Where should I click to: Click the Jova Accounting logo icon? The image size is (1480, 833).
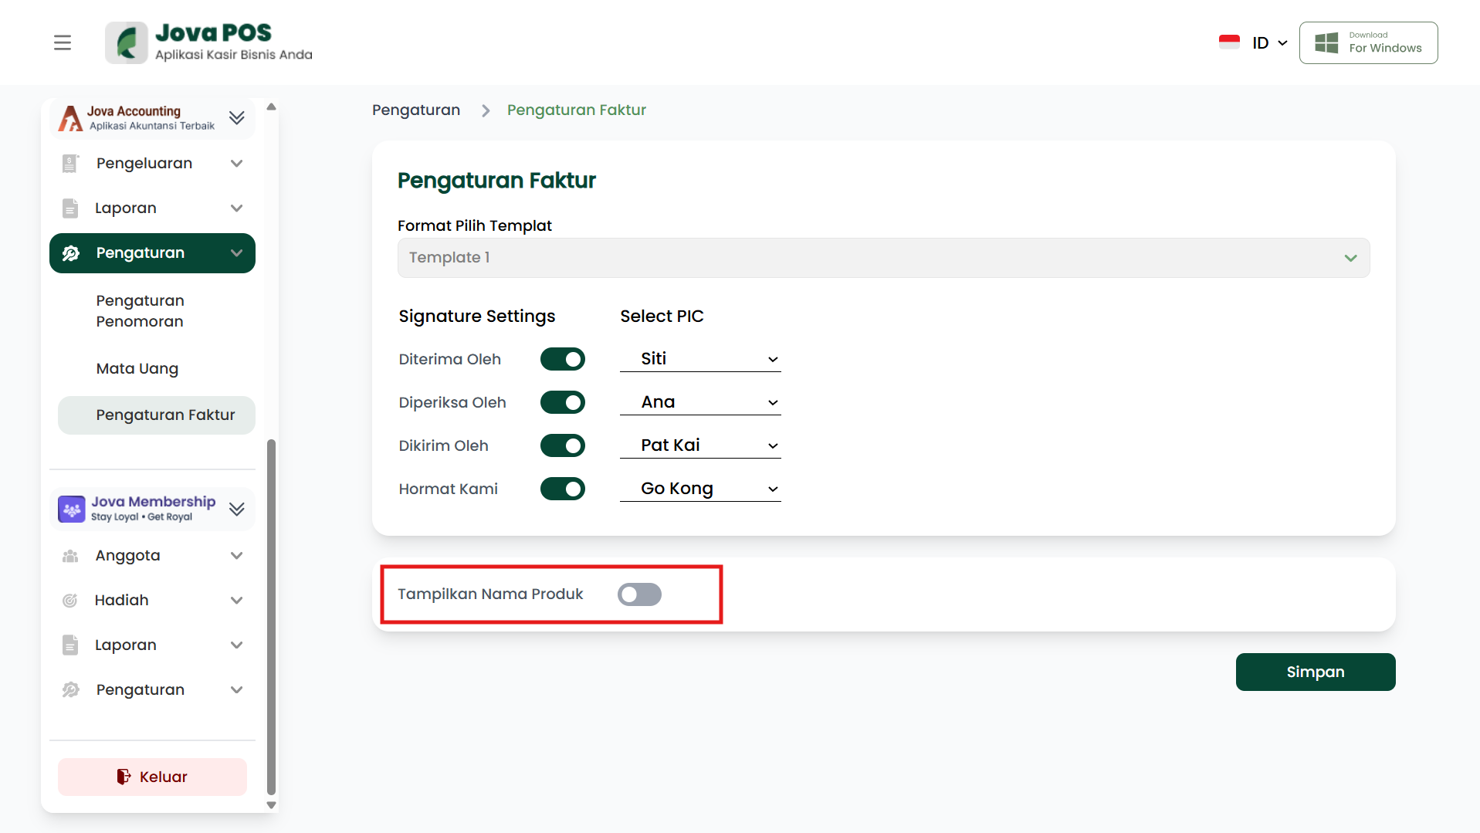pyautogui.click(x=70, y=118)
